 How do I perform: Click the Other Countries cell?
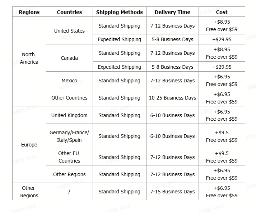pos(69,98)
